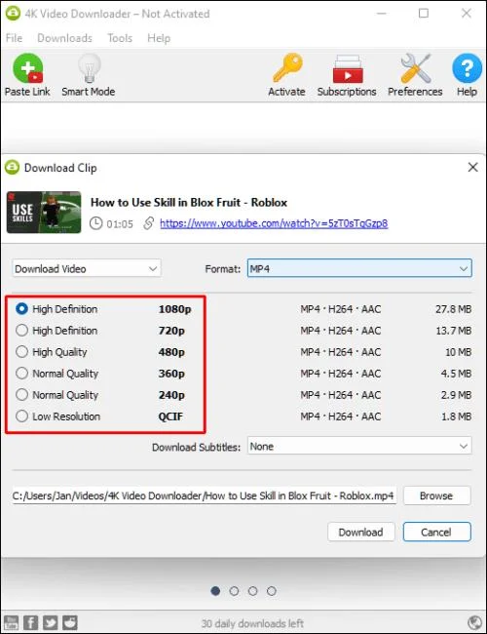Close the Download Clip dialog
The image size is (487, 634).
tap(472, 167)
